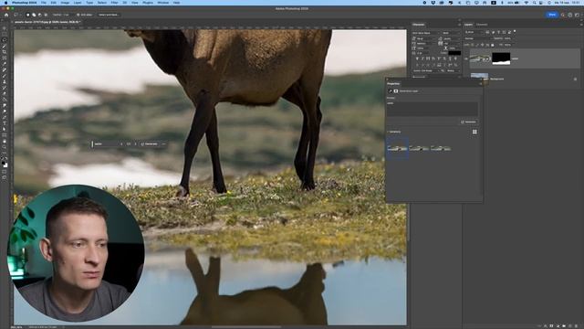Select the Object Selection tool
Screen dimensions: 584x329
point(5,47)
